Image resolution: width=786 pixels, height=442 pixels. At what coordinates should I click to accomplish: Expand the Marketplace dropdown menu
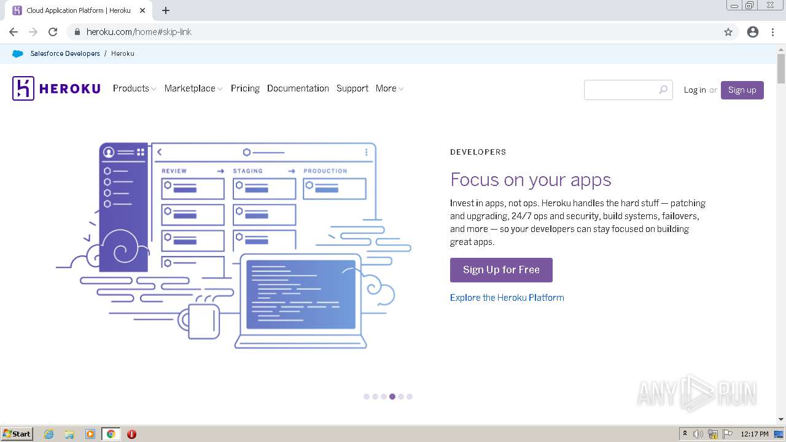[193, 88]
